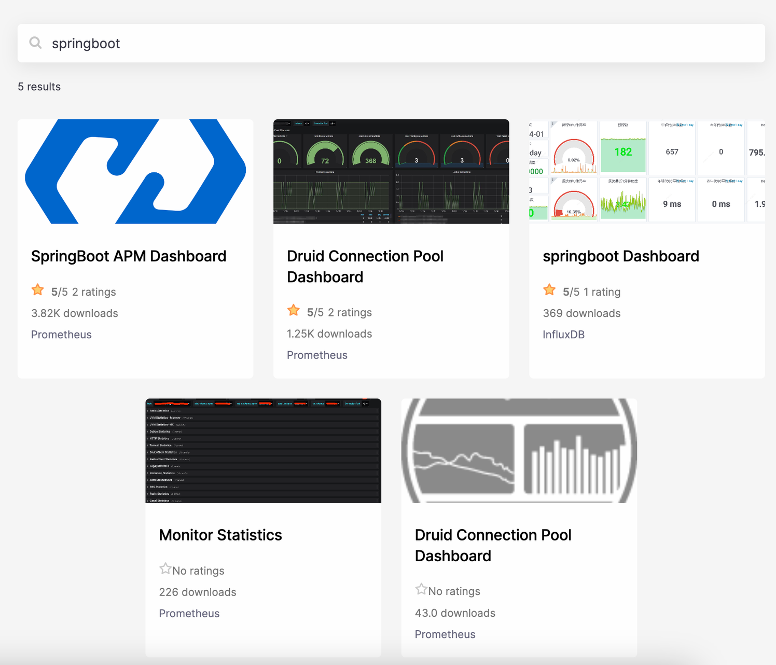Click 'No ratings' under Monitor Statistics
Image resolution: width=776 pixels, height=665 pixels.
click(198, 571)
